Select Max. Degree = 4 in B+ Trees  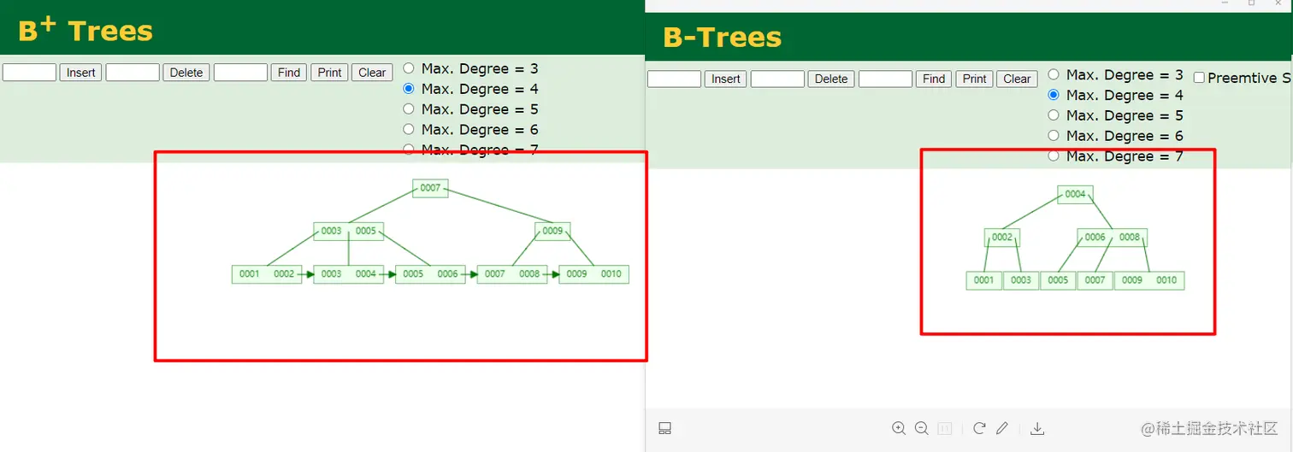coord(409,89)
